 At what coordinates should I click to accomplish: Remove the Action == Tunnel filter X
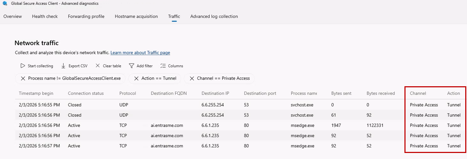[x=136, y=78]
